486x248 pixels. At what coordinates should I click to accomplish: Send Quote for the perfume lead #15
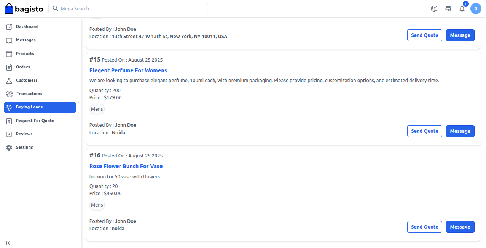point(424,131)
